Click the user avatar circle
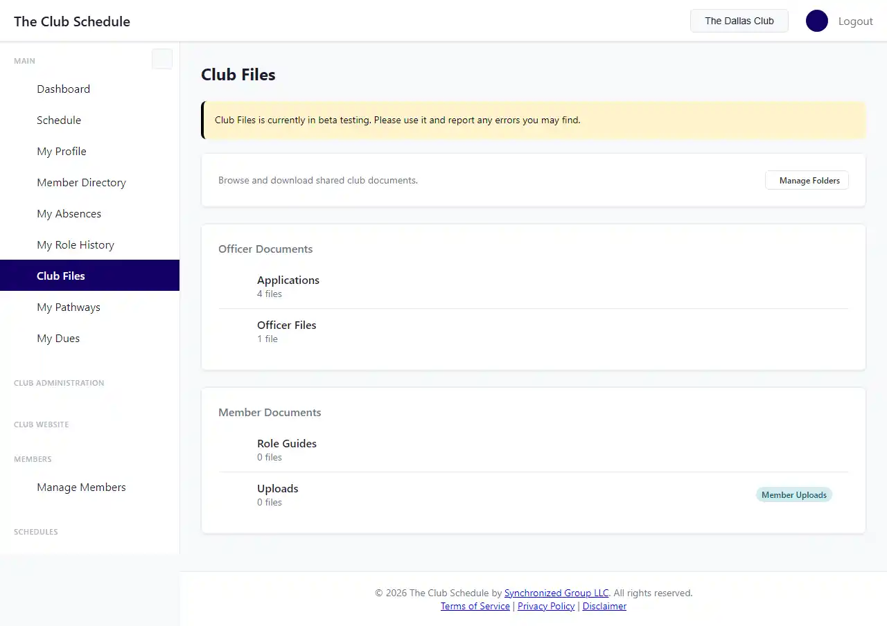The width and height of the screenshot is (887, 626). coord(816,21)
